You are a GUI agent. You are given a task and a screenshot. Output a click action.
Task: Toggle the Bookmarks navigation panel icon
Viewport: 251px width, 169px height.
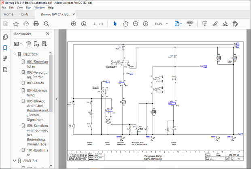pos(5,48)
